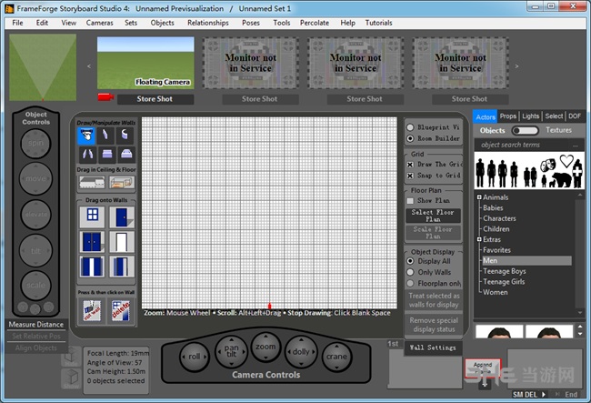The image size is (591, 403).
Task: Click the actor thumbnails down arrow
Action: [x=580, y=334]
